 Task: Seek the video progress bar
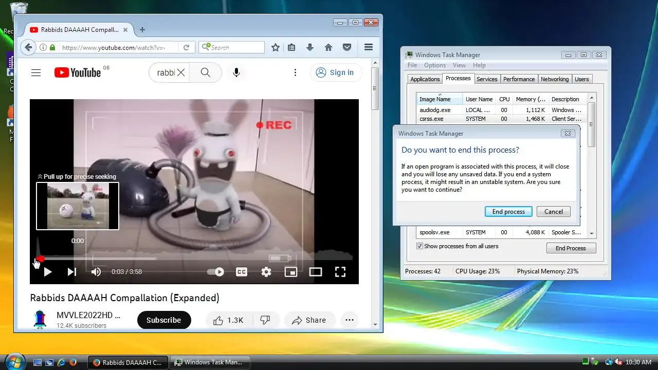pos(194,258)
